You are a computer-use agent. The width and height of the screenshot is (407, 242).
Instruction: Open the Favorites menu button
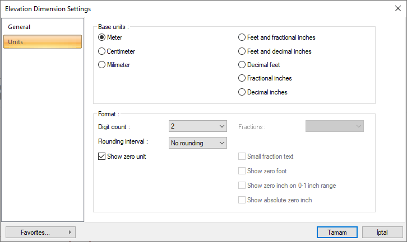pyautogui.click(x=40, y=232)
